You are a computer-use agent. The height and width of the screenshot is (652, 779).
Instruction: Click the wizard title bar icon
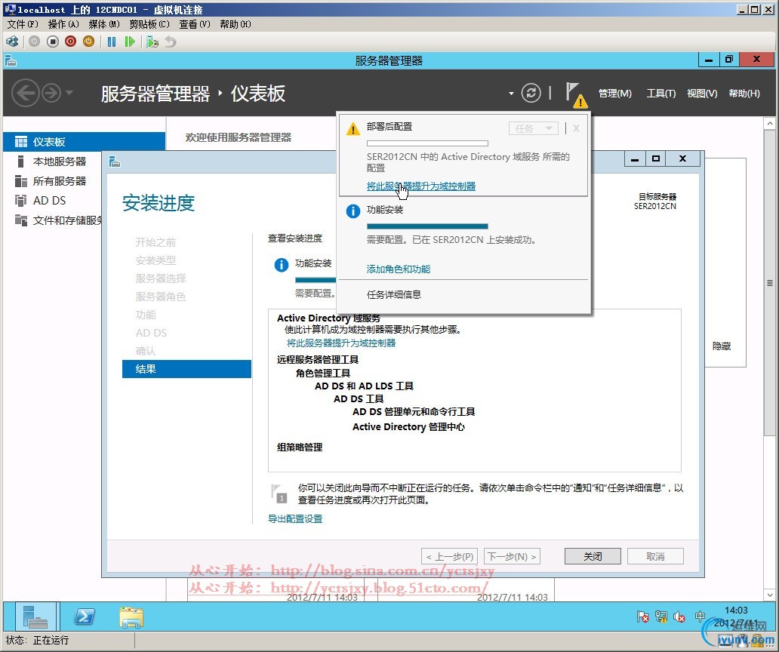115,162
